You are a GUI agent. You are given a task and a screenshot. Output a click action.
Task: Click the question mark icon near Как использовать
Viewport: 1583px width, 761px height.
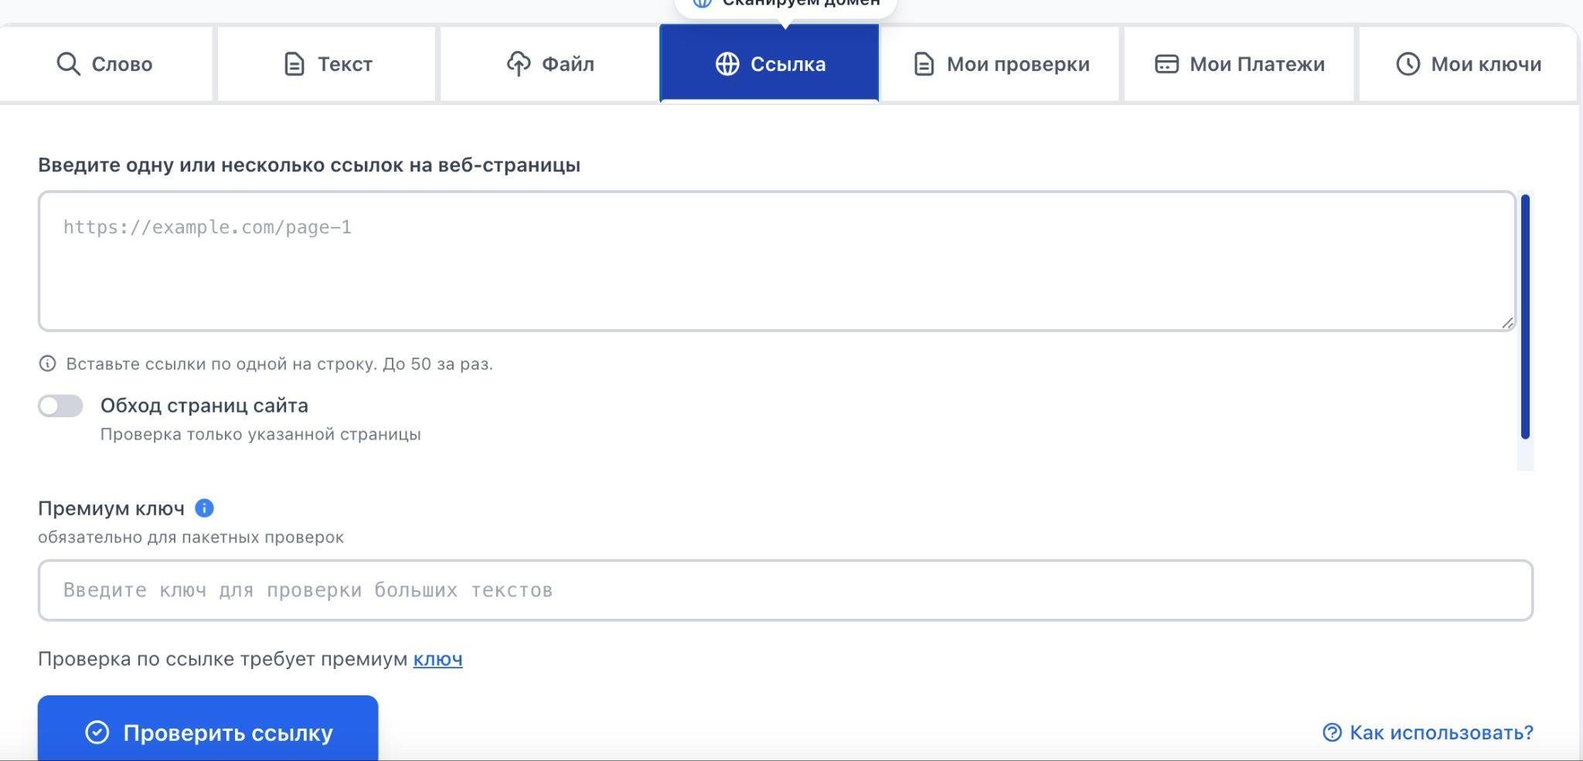coord(1332,732)
